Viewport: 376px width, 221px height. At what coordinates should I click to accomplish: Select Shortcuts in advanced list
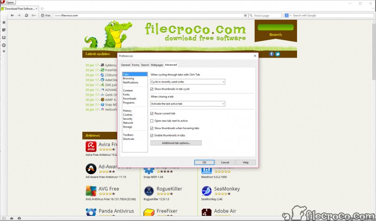click(128, 139)
